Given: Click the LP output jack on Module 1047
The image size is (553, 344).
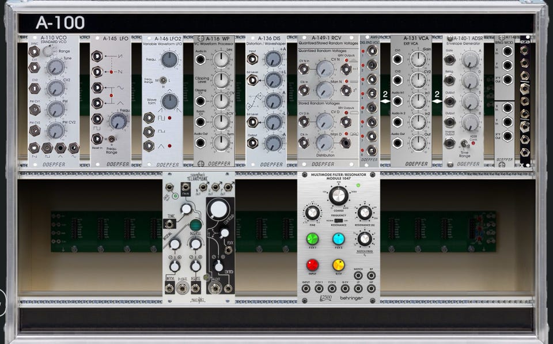Looking at the screenshot, I should pyautogui.click(x=358, y=289).
